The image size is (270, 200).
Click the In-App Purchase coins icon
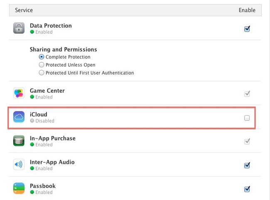[x=19, y=141]
